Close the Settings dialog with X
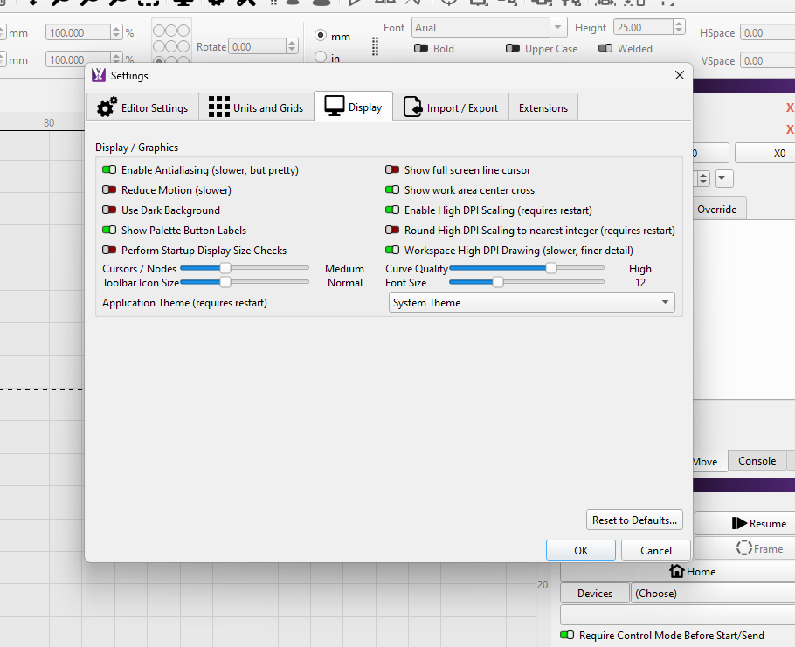The image size is (795, 647). pyautogui.click(x=680, y=75)
